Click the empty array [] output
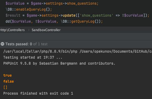 [5, 87]
